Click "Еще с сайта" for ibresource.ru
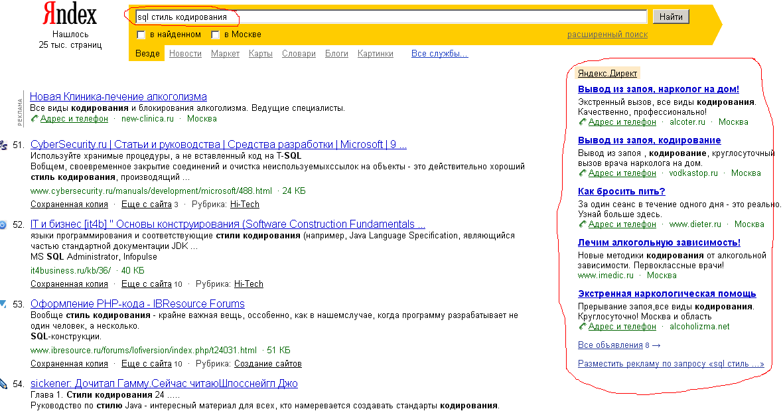The height and width of the screenshot is (411, 783). point(146,364)
